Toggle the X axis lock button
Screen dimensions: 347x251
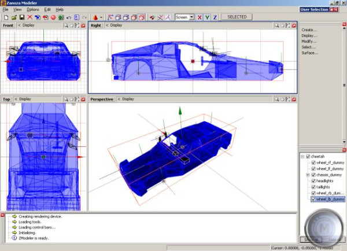coord(200,17)
